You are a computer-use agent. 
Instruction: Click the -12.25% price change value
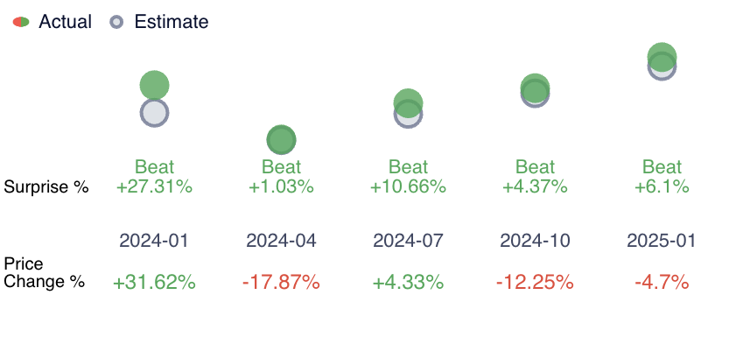tap(535, 283)
